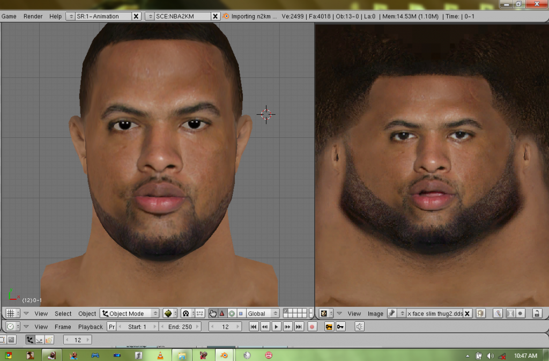Collapse the timeline header menus triangle

tap(26, 327)
